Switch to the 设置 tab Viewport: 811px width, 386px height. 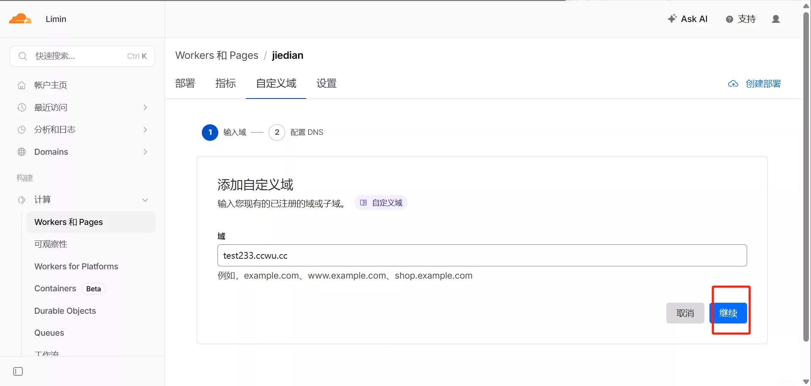pyautogui.click(x=327, y=83)
